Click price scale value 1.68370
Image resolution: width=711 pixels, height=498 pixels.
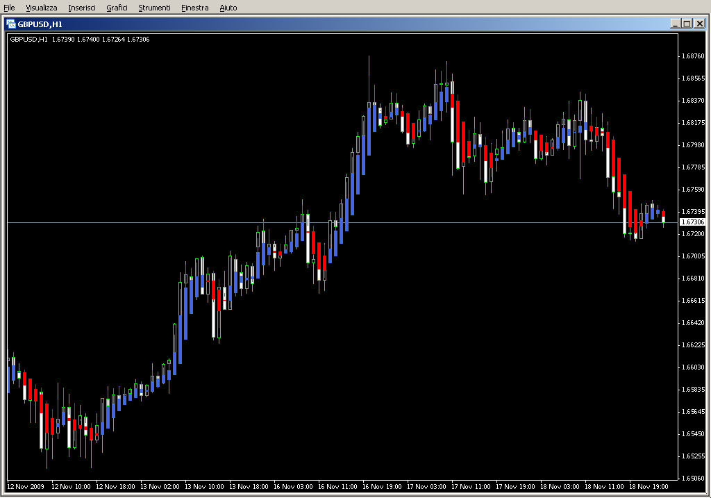694,101
